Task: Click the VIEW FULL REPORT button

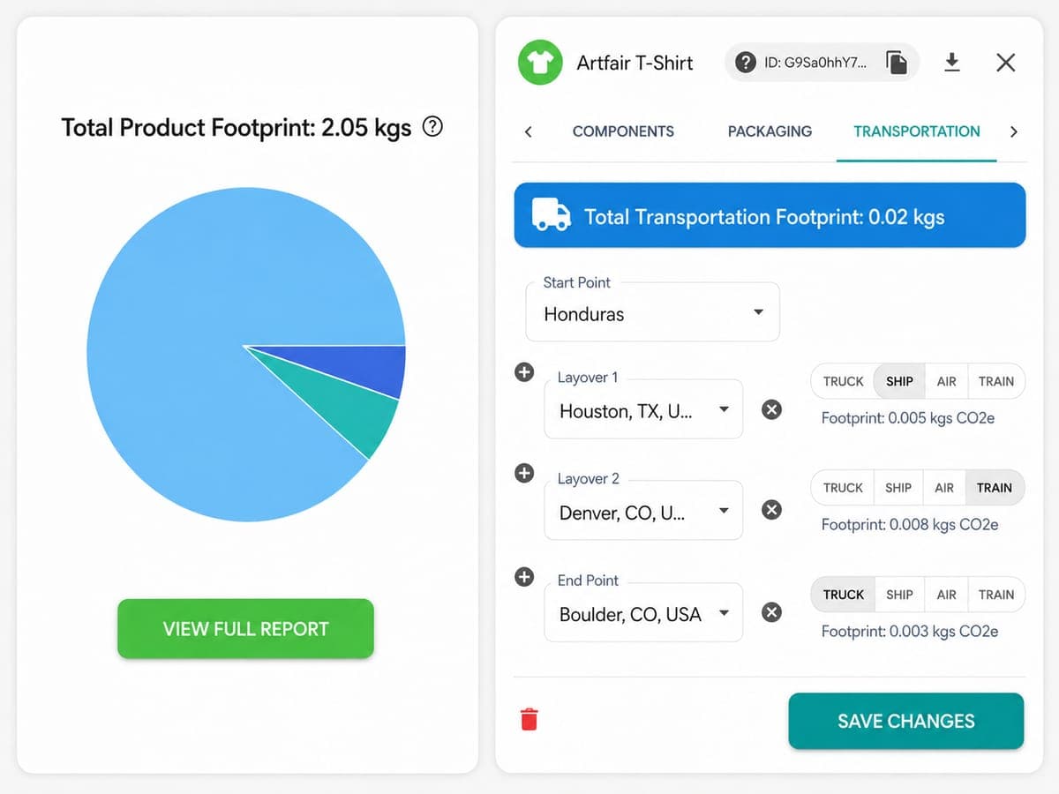Action: pyautogui.click(x=245, y=629)
